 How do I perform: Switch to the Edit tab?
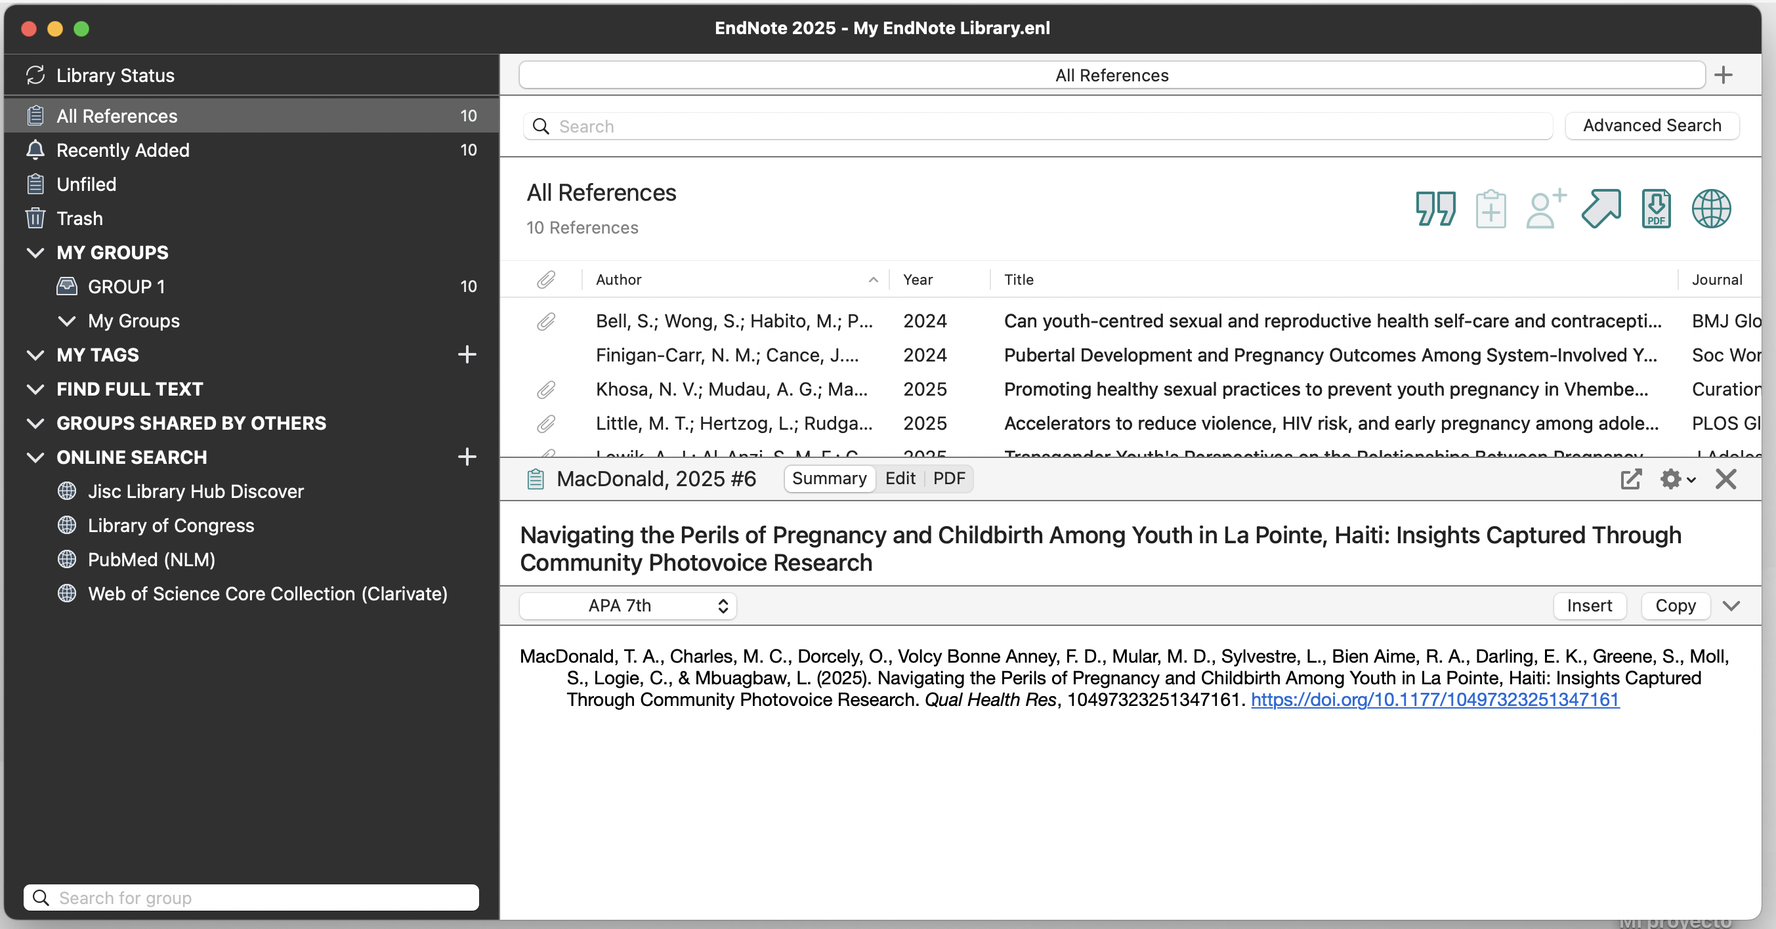[900, 478]
